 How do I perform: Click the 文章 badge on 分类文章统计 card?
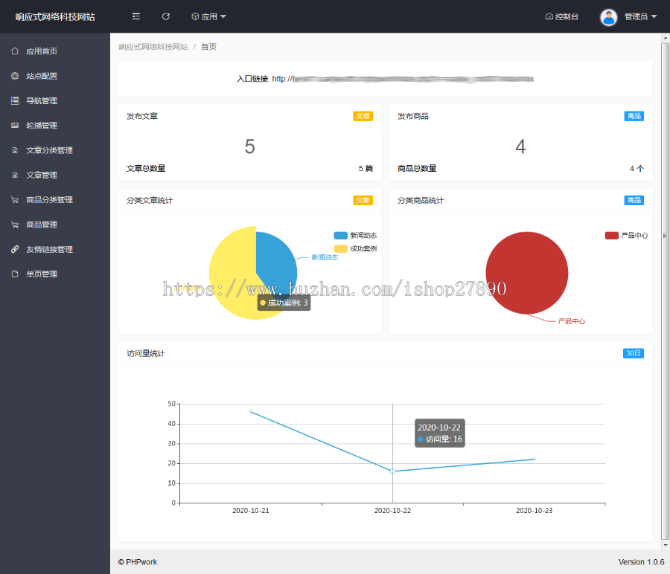[x=363, y=200]
